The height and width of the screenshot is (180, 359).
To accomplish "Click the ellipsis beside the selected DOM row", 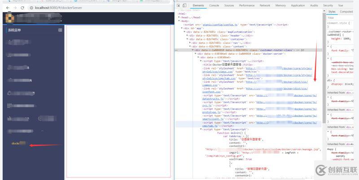I will point(176,50).
